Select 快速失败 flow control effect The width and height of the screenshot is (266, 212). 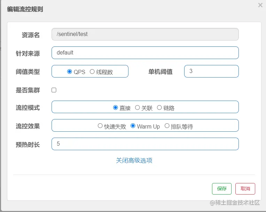coord(100,126)
